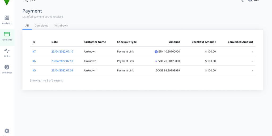Open payment #6 link
The height and width of the screenshot is (136, 272).
point(34,61)
